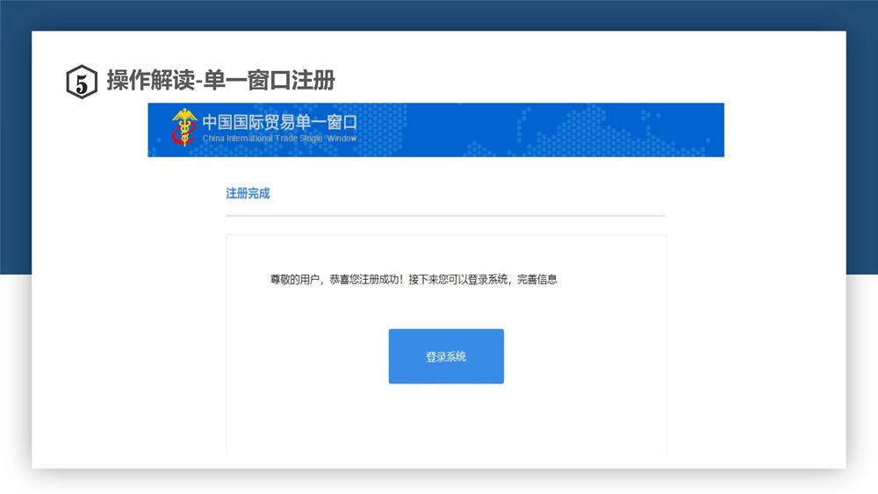The height and width of the screenshot is (494, 878).
Task: Click the hexagon number 5 icon
Action: coord(82,82)
